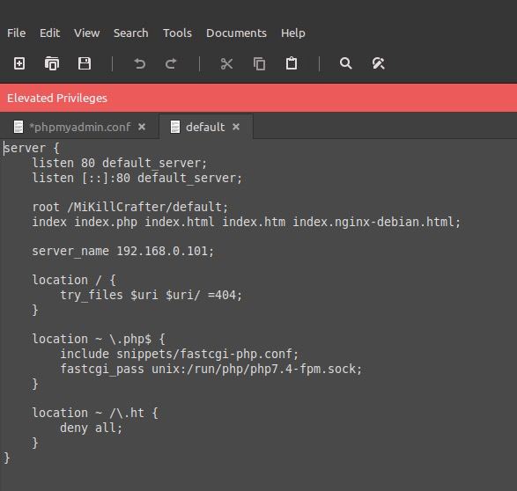Click the Elevated Privileges banner

tap(259, 98)
